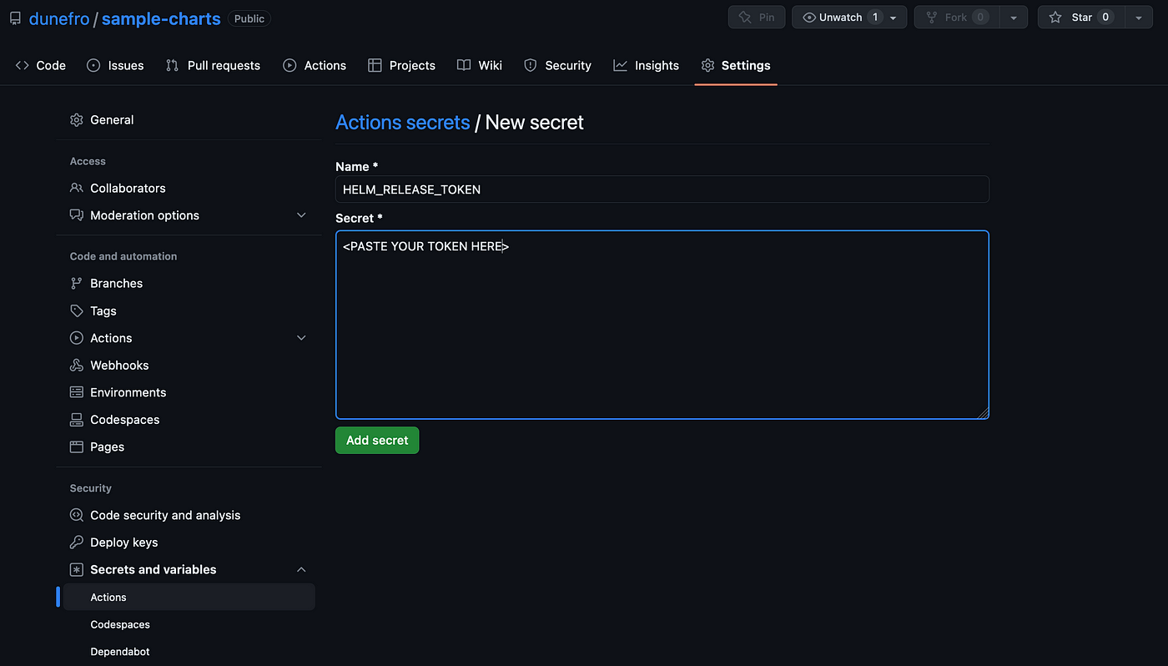Click the Settings gear icon in top nav

point(708,65)
